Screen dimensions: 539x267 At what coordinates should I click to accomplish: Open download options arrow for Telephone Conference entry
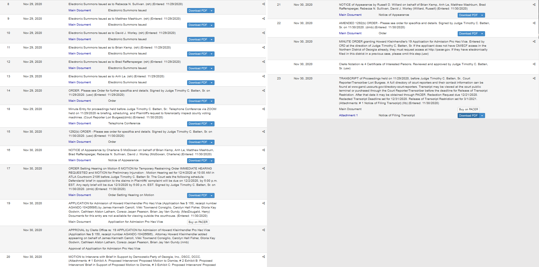click(x=212, y=124)
